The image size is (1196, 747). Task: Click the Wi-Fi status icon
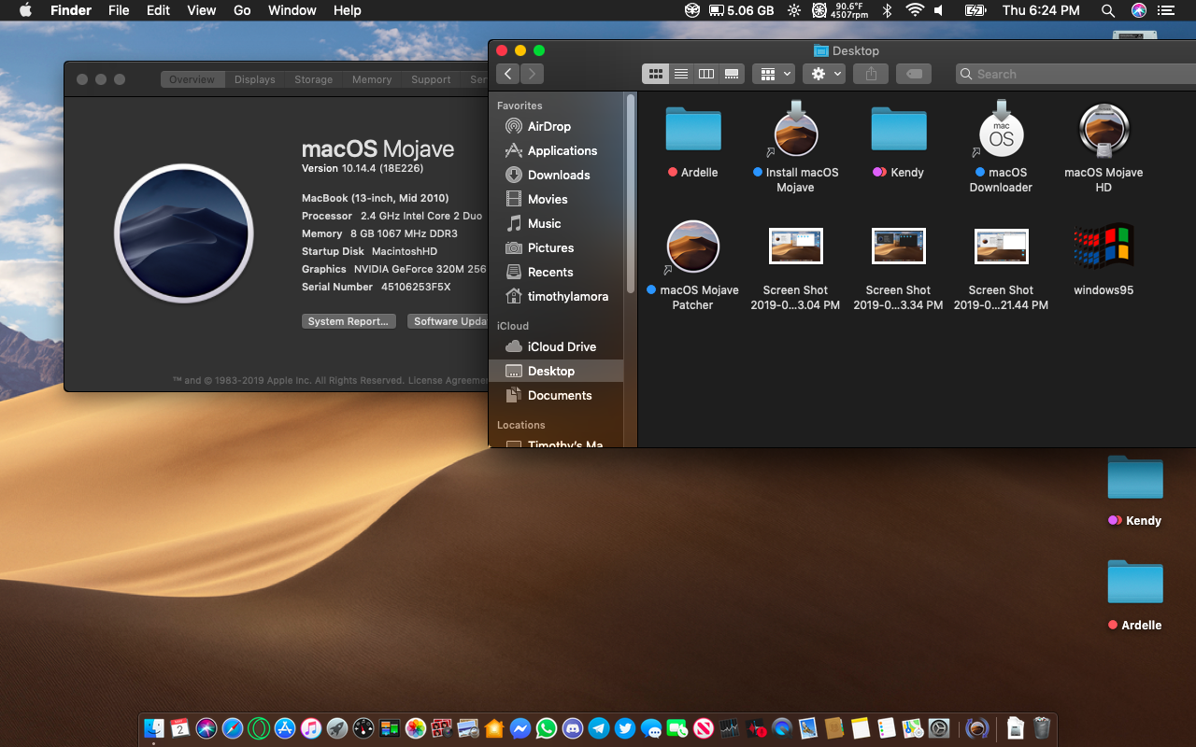[x=915, y=10]
